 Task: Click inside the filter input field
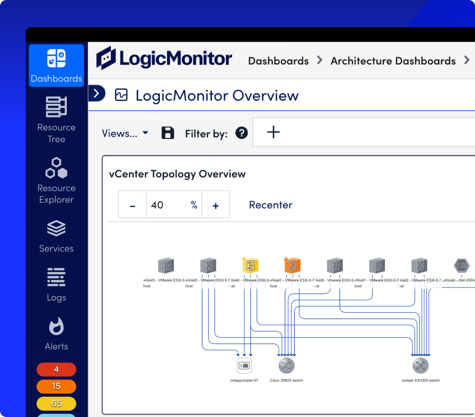coord(364,132)
